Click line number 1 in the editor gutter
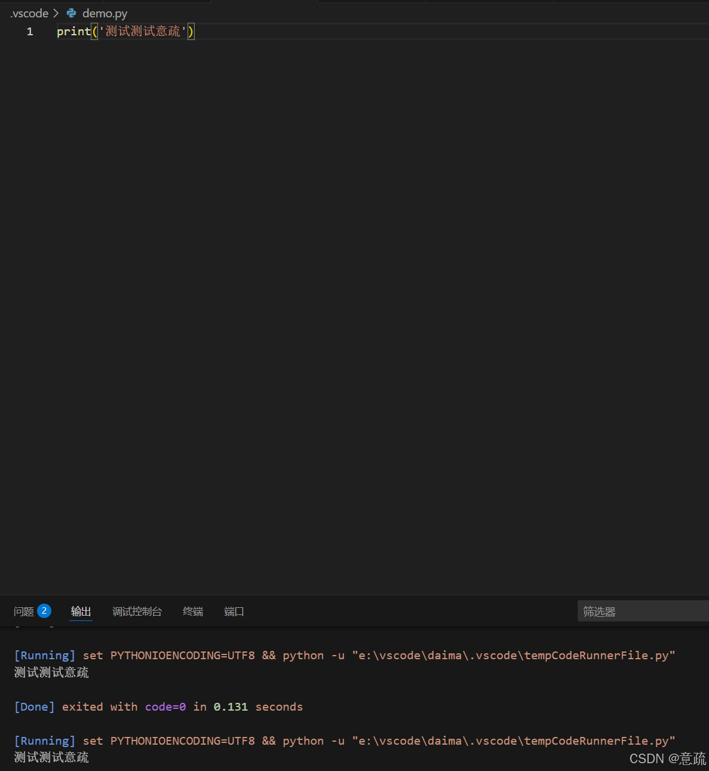 point(30,32)
